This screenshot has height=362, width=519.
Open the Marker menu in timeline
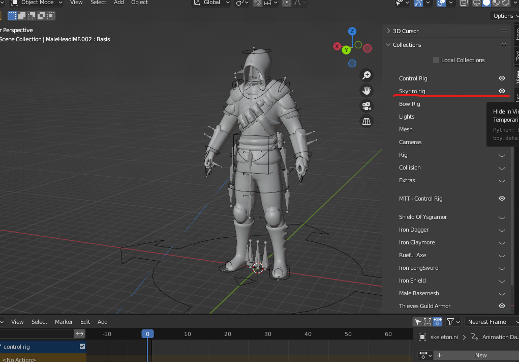64,322
